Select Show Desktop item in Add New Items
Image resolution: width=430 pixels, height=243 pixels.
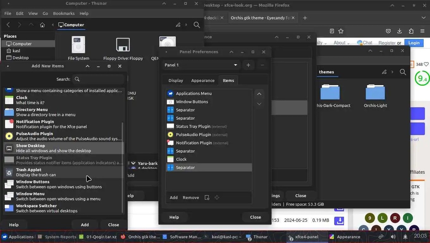pyautogui.click(x=63, y=148)
